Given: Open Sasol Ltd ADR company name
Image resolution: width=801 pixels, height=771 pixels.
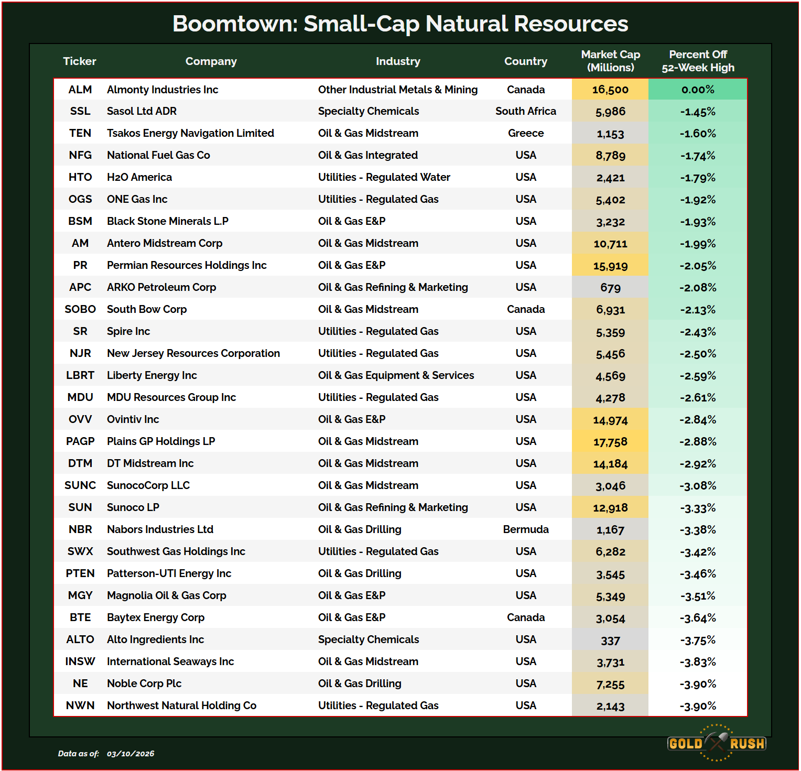Looking at the screenshot, I should click(142, 111).
